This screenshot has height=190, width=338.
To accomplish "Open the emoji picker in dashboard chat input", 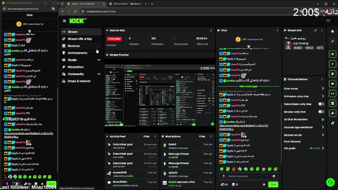I will 274,176.
